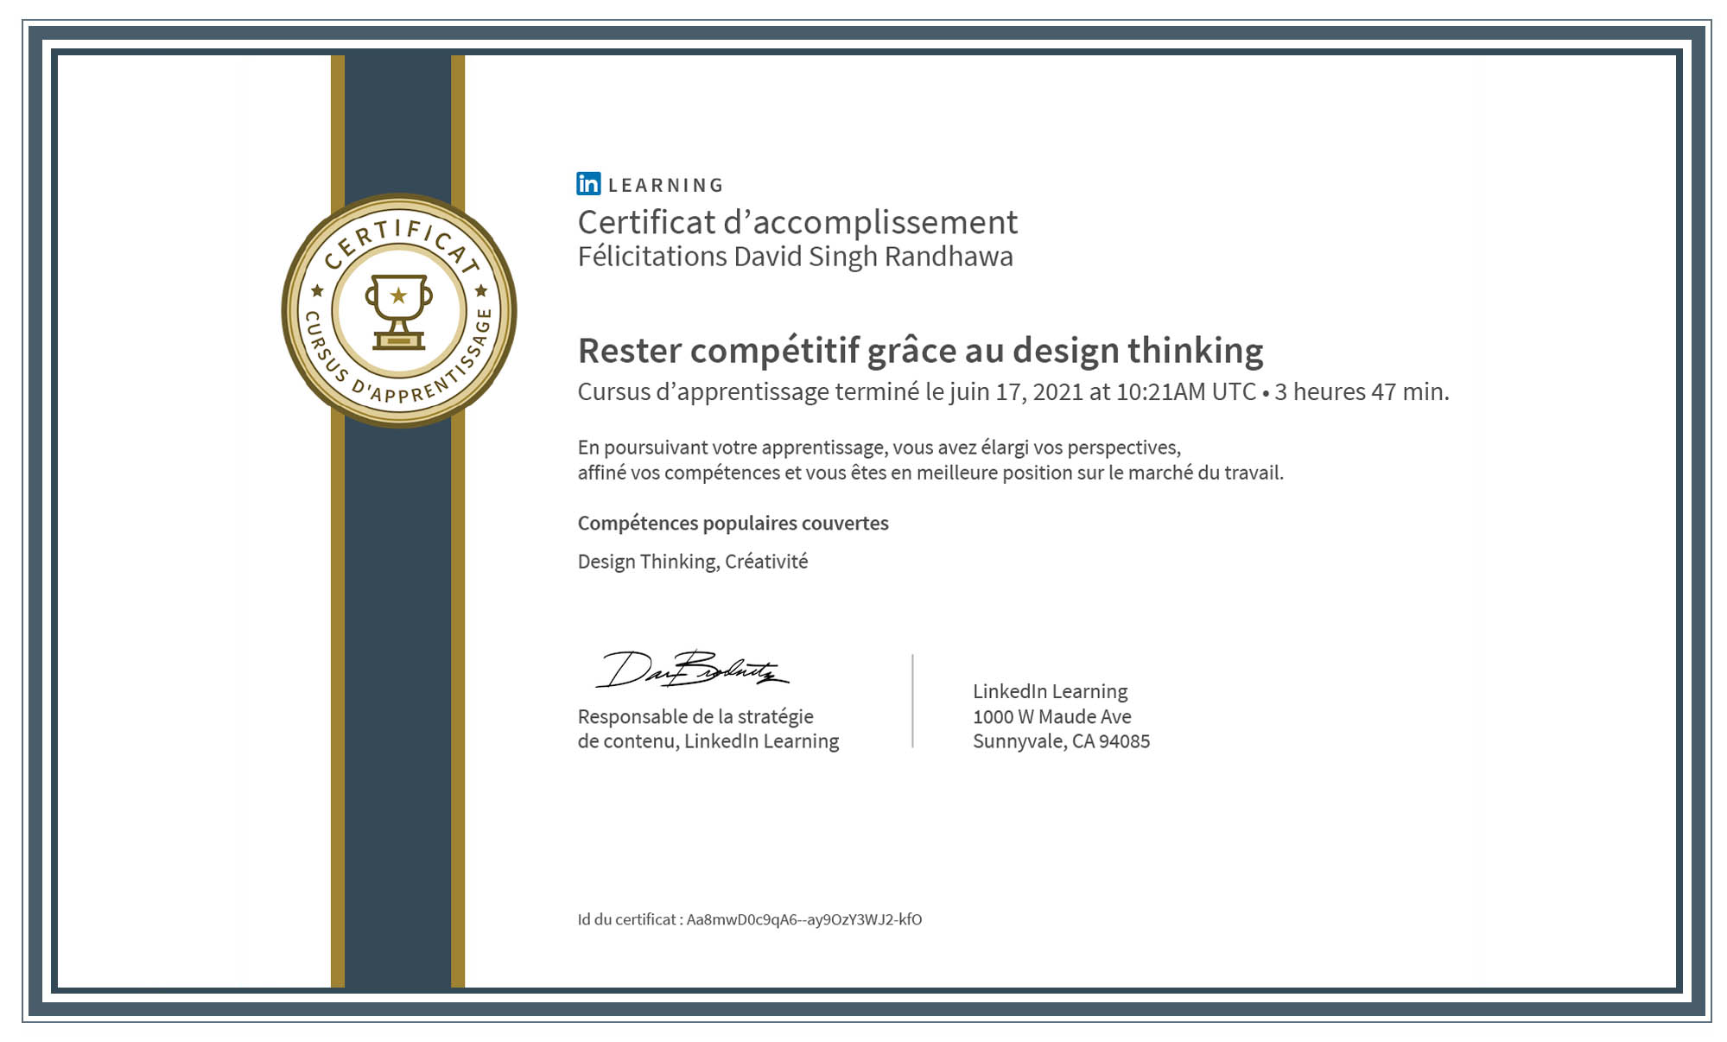Click the 'Sunnyvale, CA 94085' address line
This screenshot has width=1727, height=1042.
pyautogui.click(x=1061, y=741)
